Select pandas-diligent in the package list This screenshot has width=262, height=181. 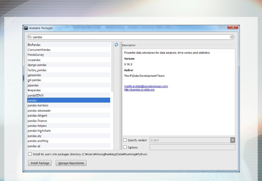69,116
